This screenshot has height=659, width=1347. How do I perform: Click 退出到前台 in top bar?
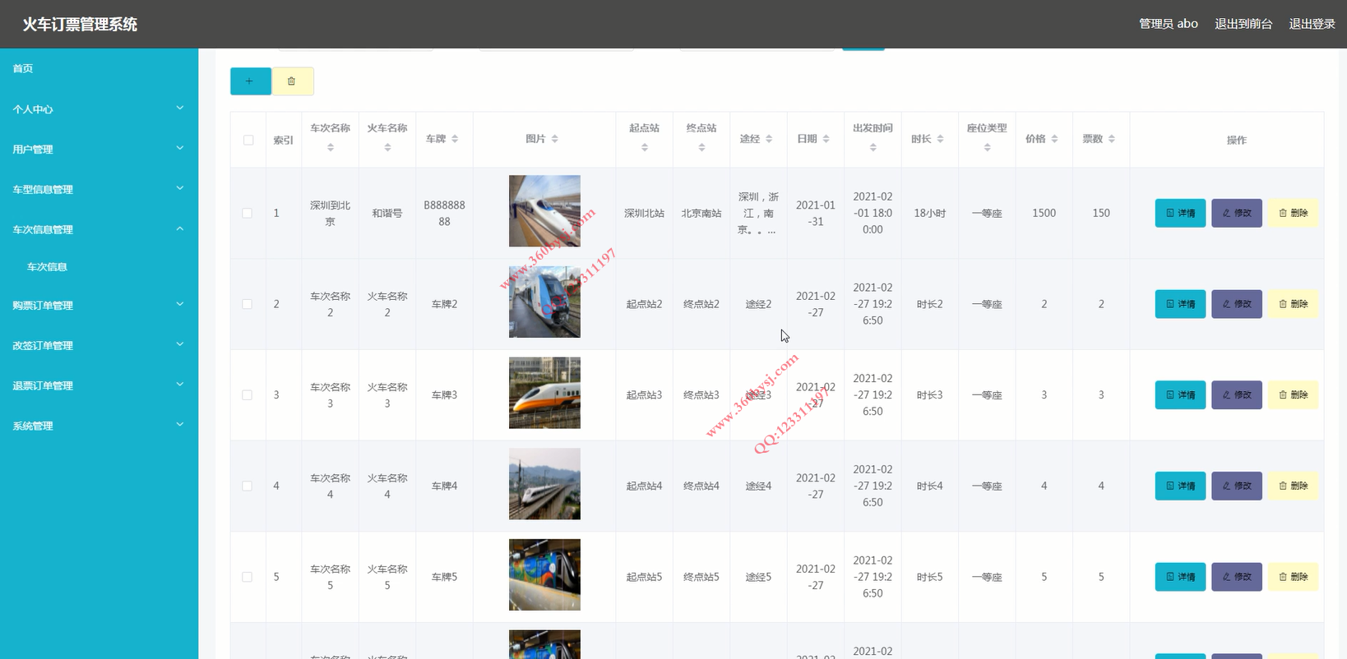click(x=1243, y=24)
